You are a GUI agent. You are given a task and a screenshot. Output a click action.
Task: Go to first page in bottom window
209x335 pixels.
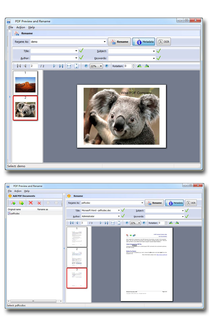coord(72,223)
